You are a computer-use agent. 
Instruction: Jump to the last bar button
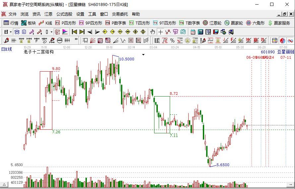82,32
